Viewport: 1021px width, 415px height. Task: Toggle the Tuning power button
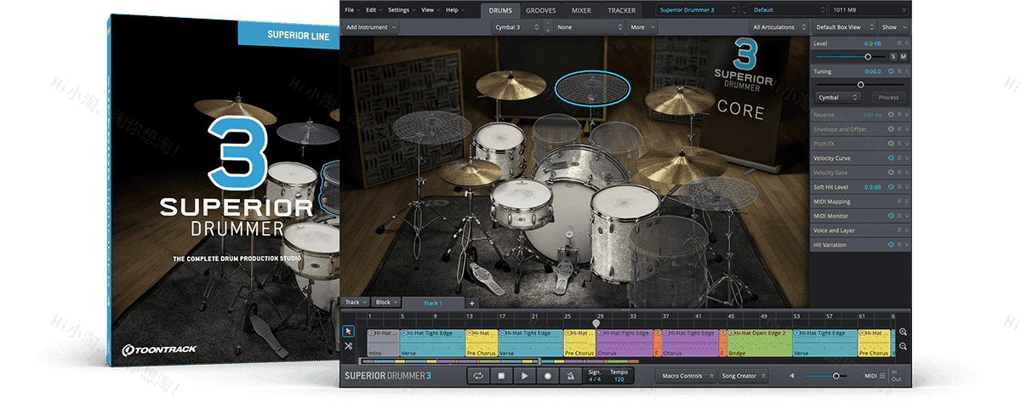pos(891,71)
